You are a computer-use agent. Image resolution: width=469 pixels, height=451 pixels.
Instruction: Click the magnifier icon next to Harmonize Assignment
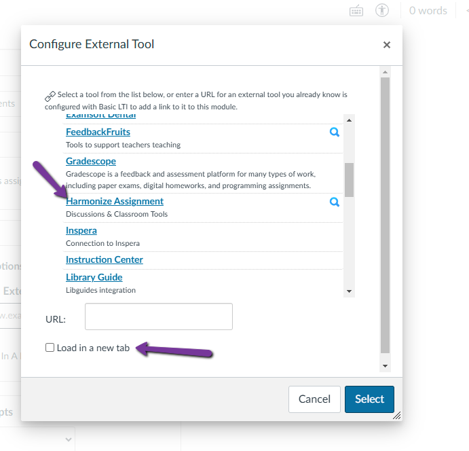coord(334,202)
